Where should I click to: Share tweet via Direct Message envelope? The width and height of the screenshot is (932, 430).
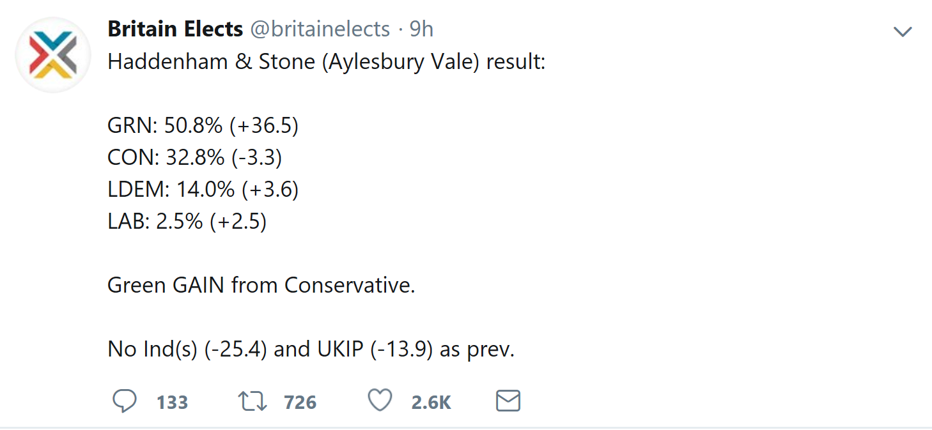pyautogui.click(x=508, y=401)
